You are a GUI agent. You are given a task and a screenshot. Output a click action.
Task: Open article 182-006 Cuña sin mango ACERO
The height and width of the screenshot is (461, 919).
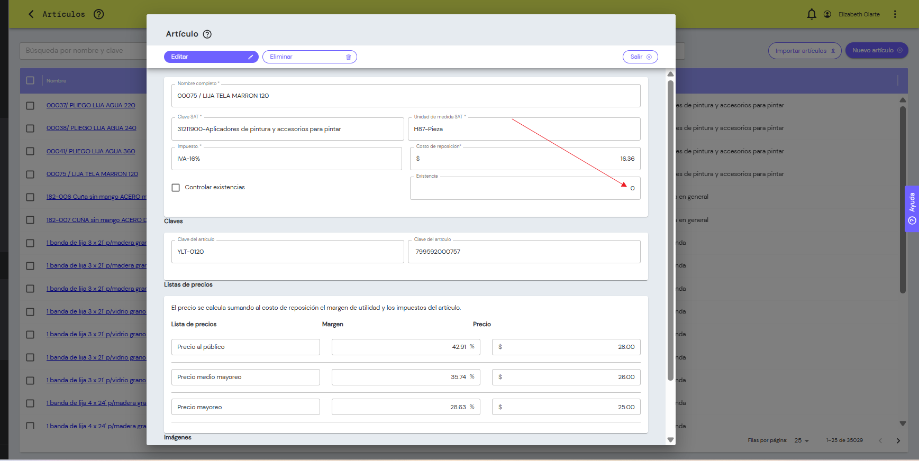click(96, 197)
